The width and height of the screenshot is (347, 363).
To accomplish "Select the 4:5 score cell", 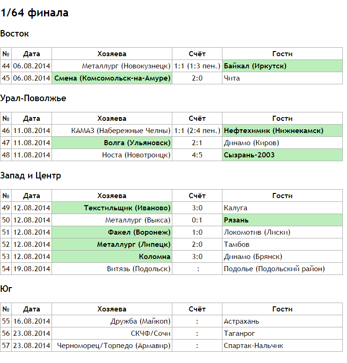I will (197, 155).
